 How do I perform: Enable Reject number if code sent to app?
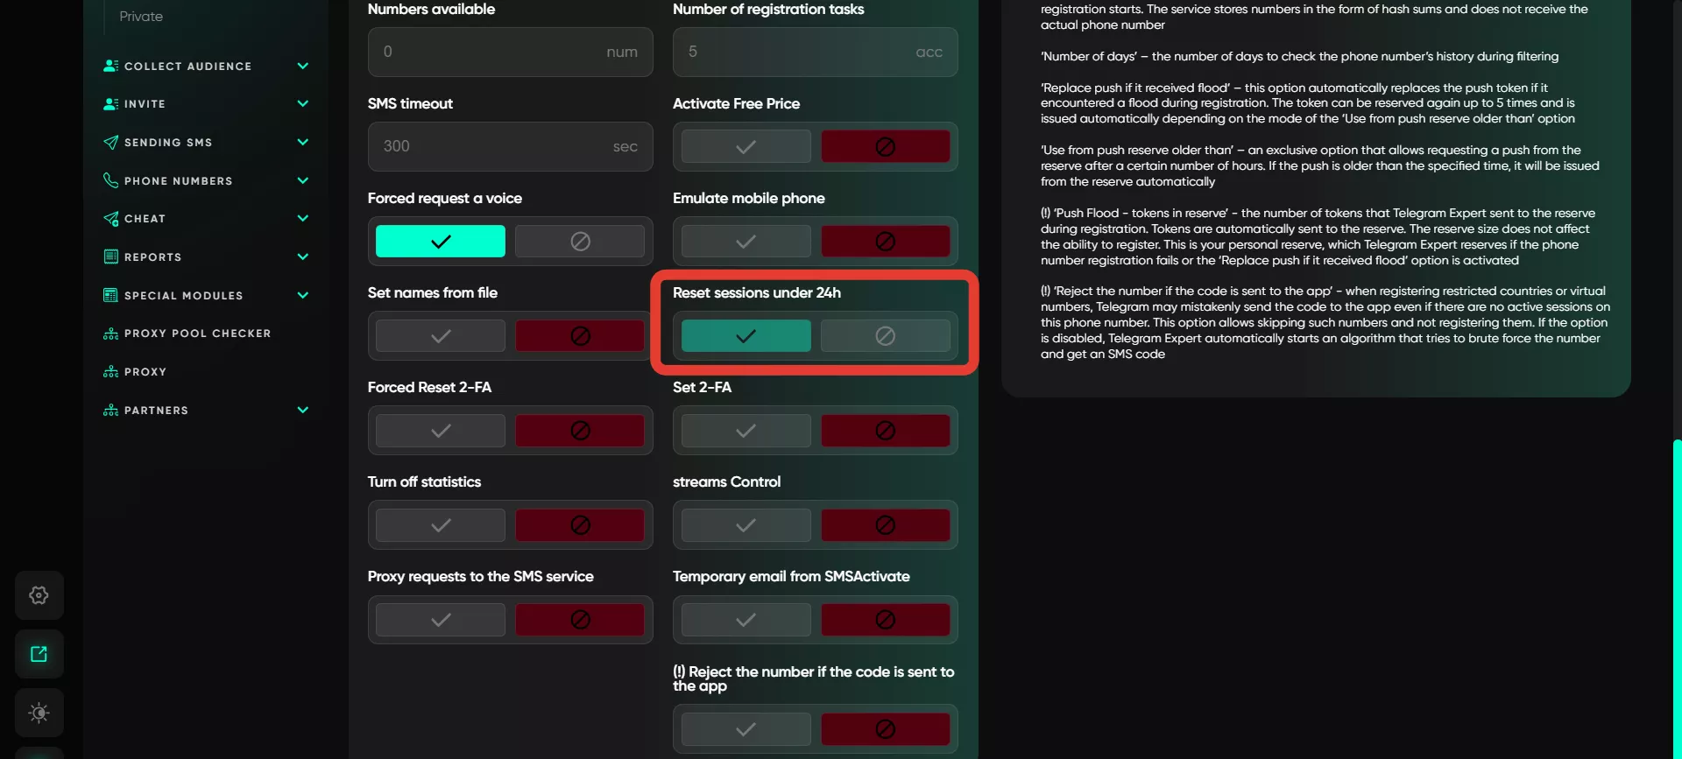click(x=746, y=728)
